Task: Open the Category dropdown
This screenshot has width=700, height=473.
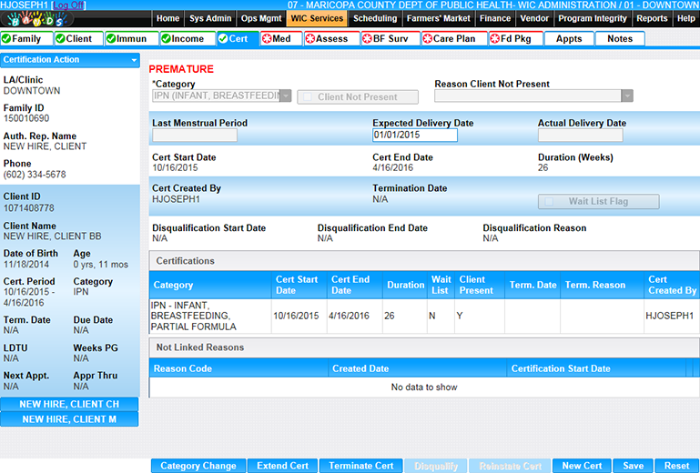Action: (286, 96)
